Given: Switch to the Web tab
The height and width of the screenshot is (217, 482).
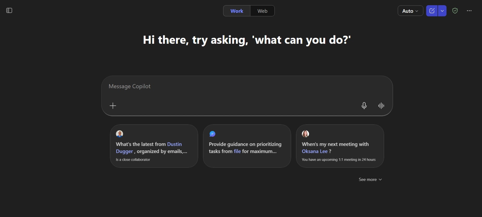Looking at the screenshot, I should coord(262,11).
